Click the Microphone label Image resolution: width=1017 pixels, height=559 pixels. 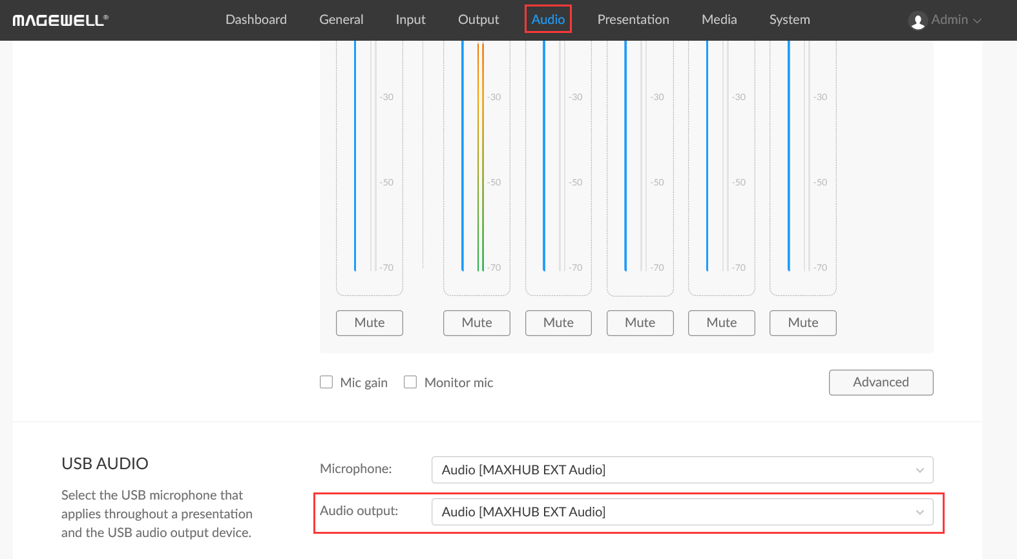point(356,469)
